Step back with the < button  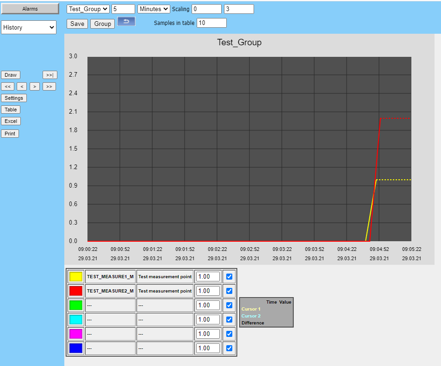coord(22,86)
